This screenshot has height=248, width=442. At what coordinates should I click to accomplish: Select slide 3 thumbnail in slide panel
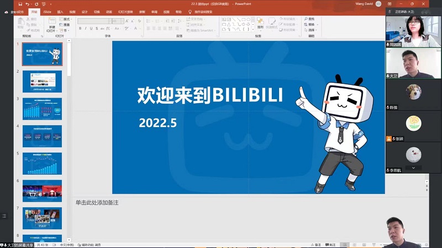coord(42,109)
